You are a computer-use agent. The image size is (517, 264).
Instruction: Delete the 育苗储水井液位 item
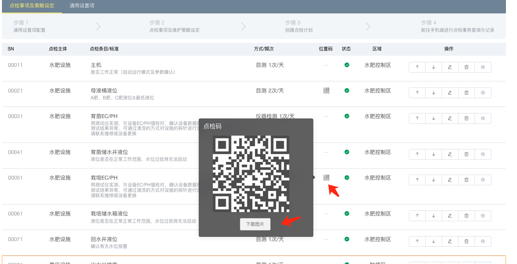point(467,154)
